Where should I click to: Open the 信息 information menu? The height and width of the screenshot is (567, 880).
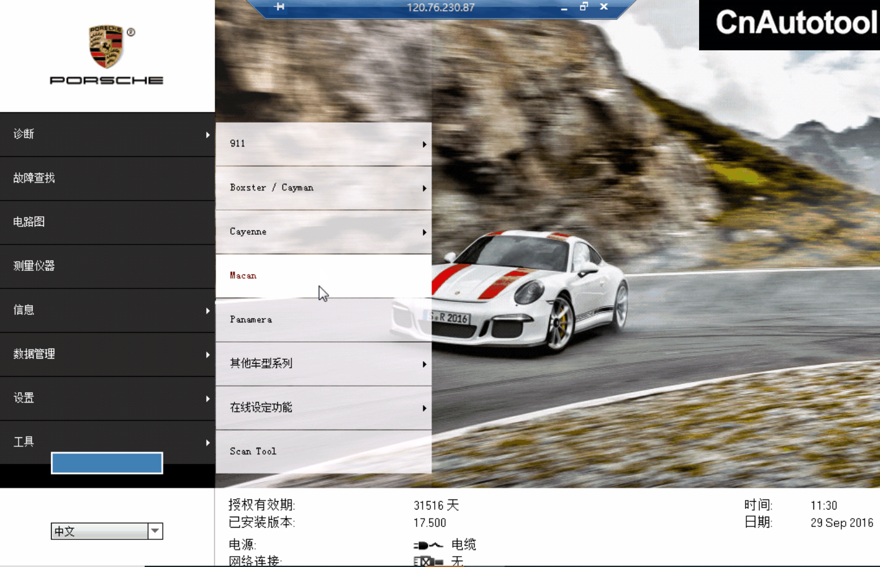coord(107,310)
